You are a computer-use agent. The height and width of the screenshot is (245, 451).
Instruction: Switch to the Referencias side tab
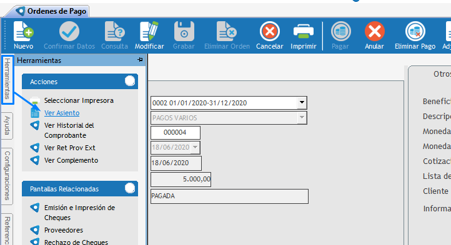7,229
